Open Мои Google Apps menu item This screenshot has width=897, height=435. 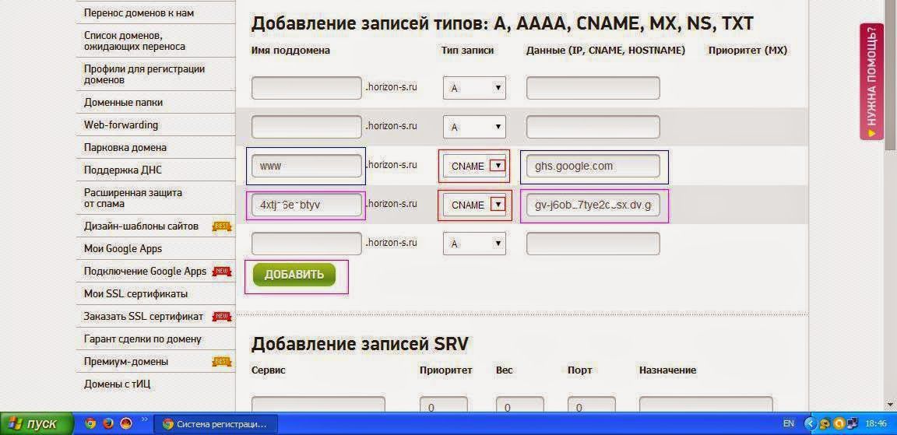123,249
